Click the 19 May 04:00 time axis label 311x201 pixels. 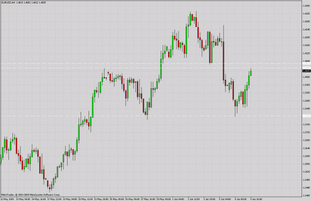(70, 199)
